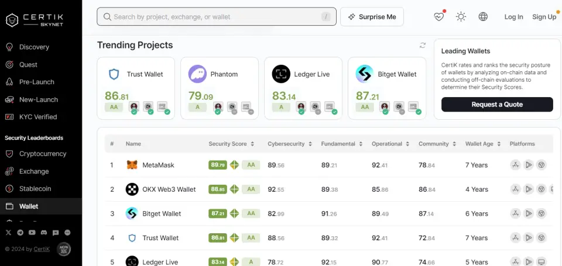Click MetaMask App Store platform icon
This screenshot has width=562, height=266.
(x=515, y=165)
